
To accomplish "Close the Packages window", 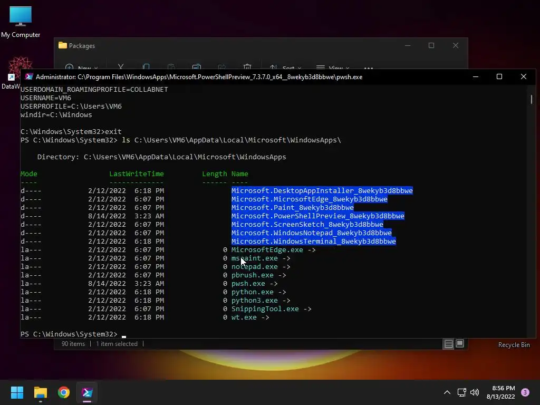I will pos(456,45).
